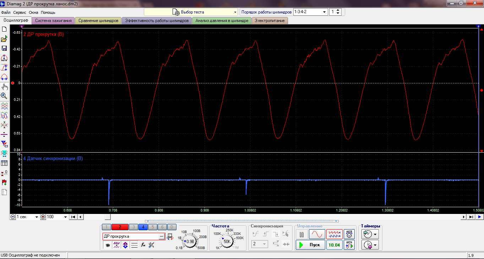This screenshot has width=484, height=259.
Task: Toggle the eye channel visibility button
Action: pyautogui.click(x=108, y=245)
